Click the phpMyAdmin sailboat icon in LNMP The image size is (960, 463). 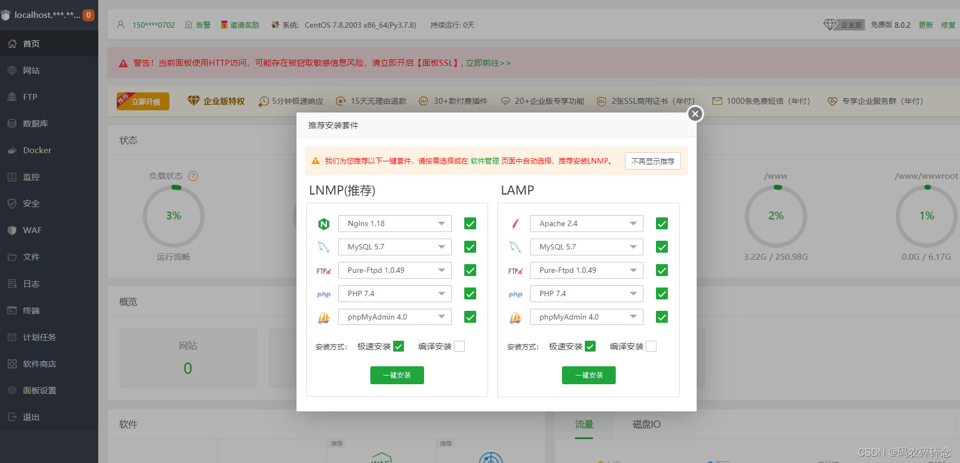[x=324, y=317]
